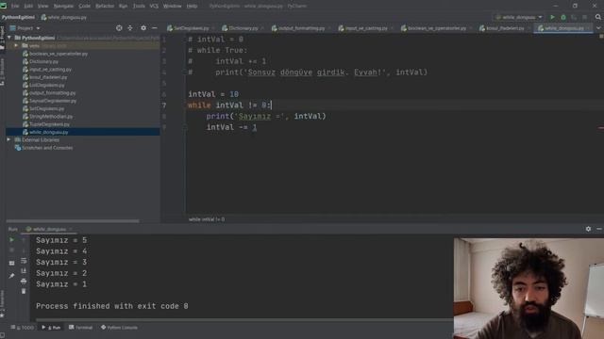Open the Structure side tool window

[2, 72]
